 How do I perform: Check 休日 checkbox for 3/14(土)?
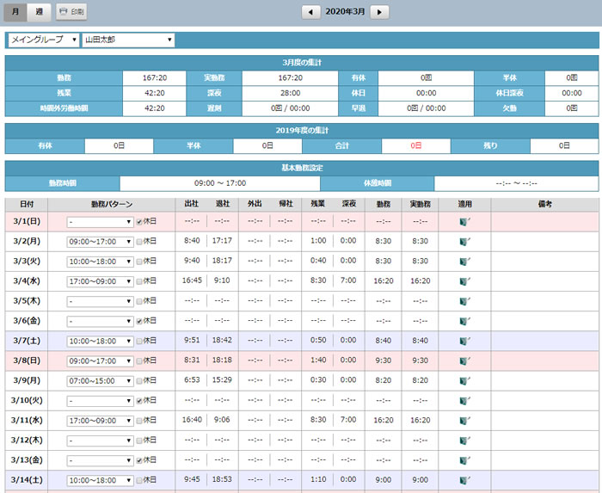[139, 480]
